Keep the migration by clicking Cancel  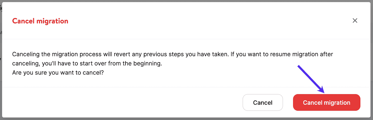[x=262, y=102]
